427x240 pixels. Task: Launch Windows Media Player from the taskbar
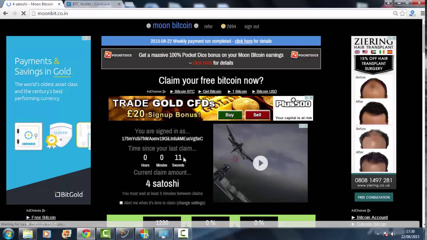coord(46,234)
